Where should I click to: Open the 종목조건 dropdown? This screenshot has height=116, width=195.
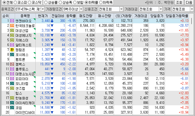tap(43, 9)
